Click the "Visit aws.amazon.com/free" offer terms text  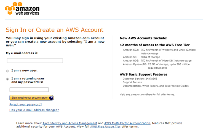(x=147, y=94)
